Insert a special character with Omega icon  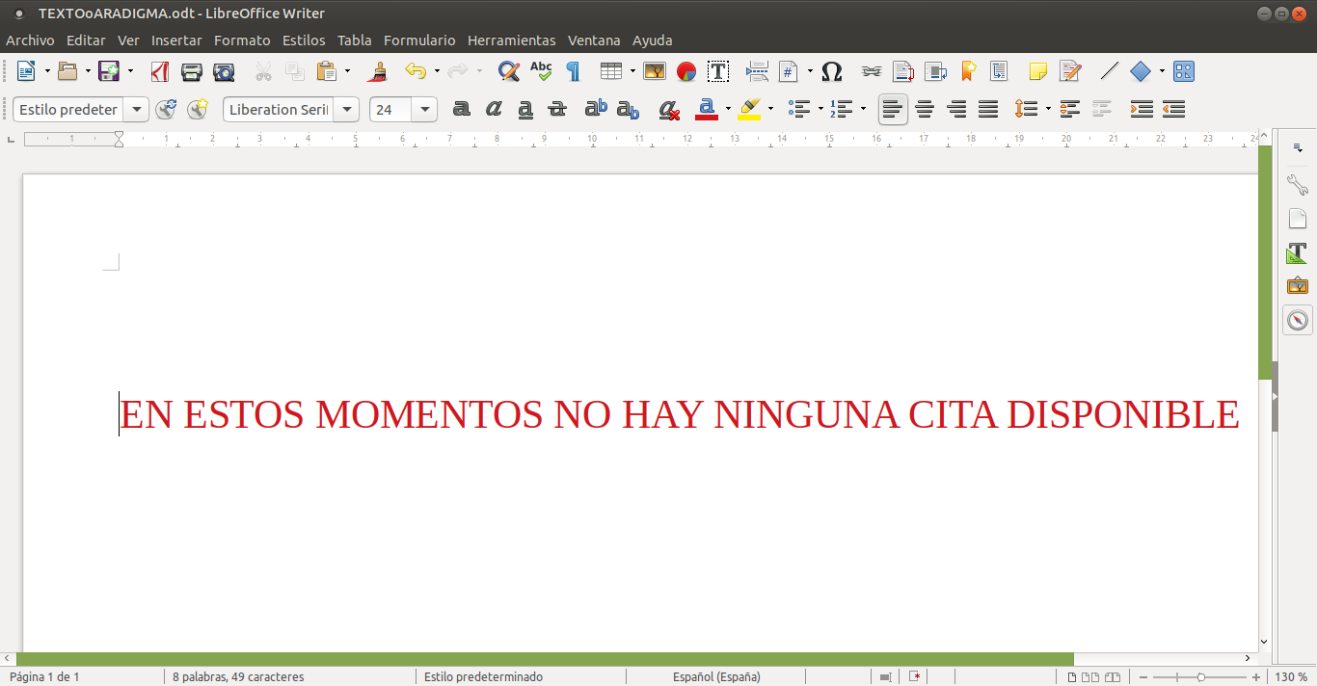831,71
